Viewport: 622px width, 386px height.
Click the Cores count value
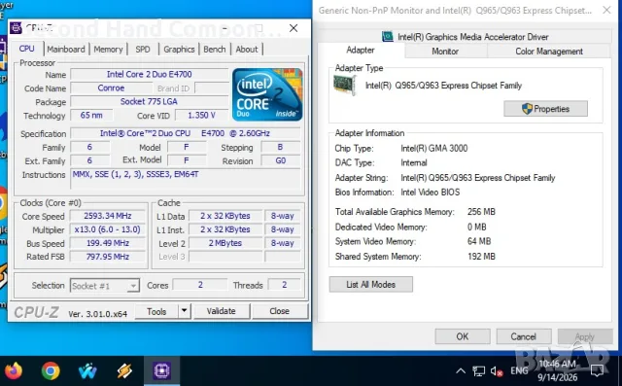coord(200,285)
